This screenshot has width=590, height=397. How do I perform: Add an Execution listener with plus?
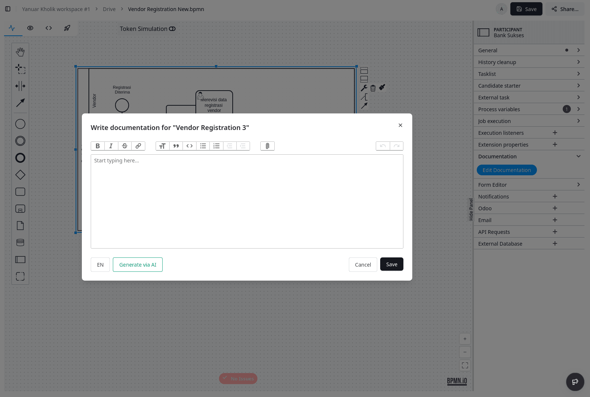tap(555, 133)
